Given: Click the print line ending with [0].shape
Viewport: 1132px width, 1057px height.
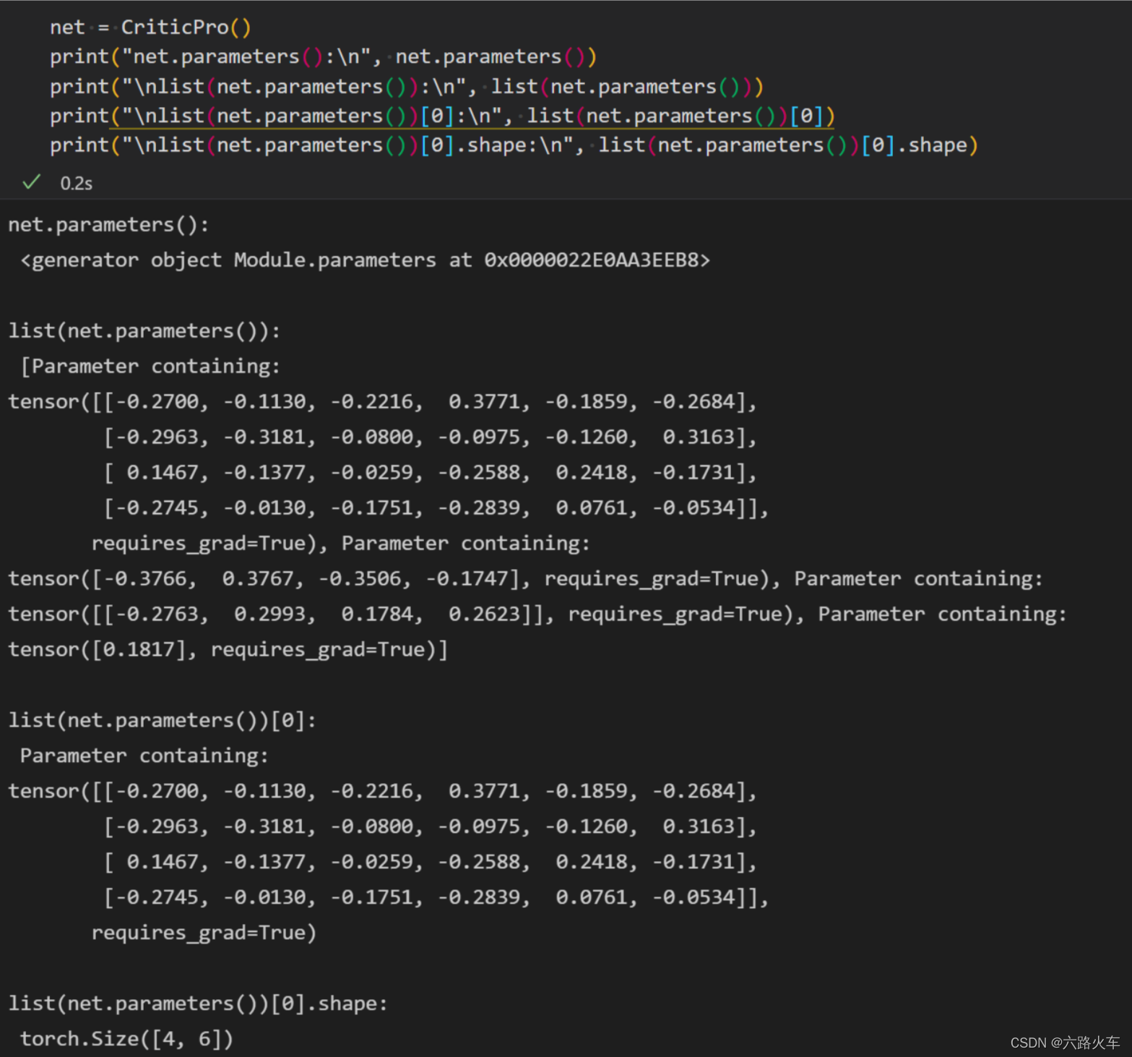Looking at the screenshot, I should 514,145.
